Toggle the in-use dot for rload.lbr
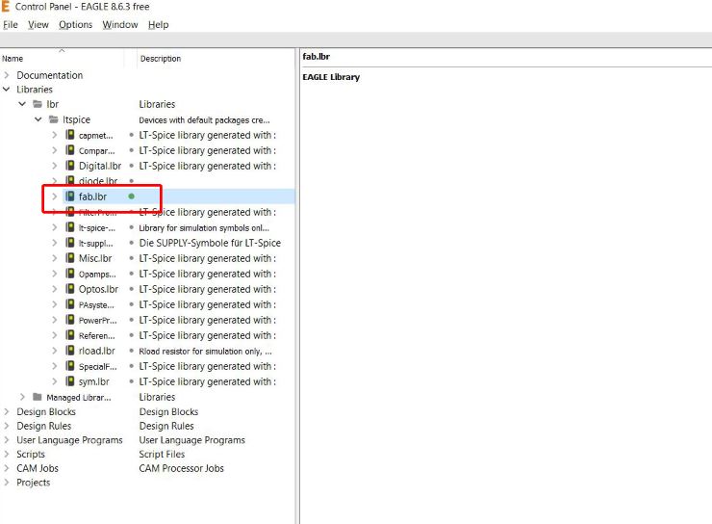 tap(131, 351)
